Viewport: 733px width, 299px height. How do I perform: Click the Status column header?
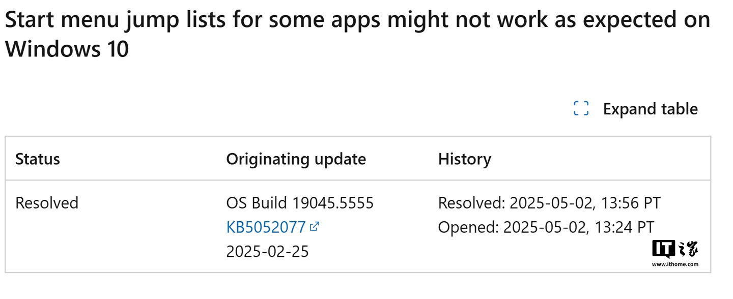38,159
